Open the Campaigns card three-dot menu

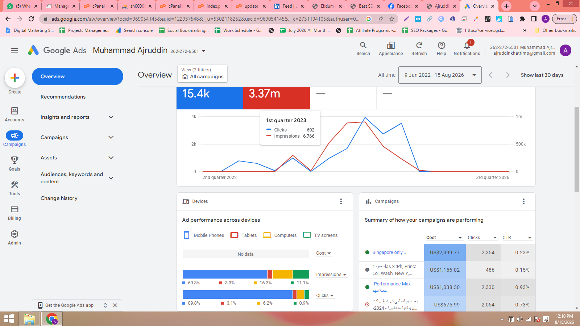pos(523,201)
